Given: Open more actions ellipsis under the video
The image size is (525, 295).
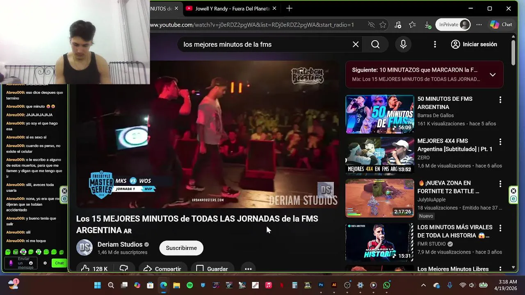Looking at the screenshot, I should [x=248, y=269].
